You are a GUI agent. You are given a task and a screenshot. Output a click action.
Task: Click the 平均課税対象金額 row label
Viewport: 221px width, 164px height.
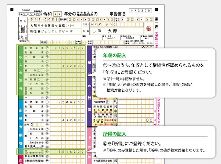coord(103,161)
